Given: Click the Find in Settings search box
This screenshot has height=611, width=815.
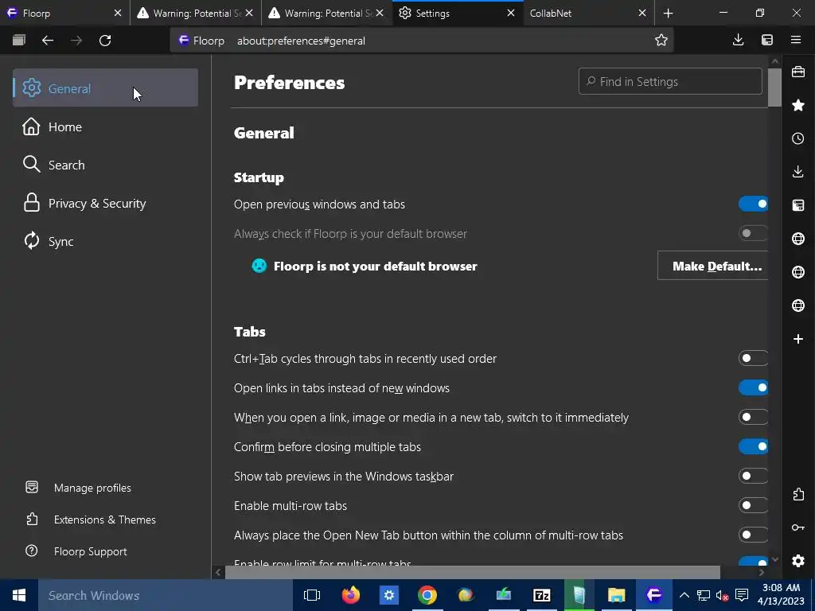Looking at the screenshot, I should pos(670,82).
